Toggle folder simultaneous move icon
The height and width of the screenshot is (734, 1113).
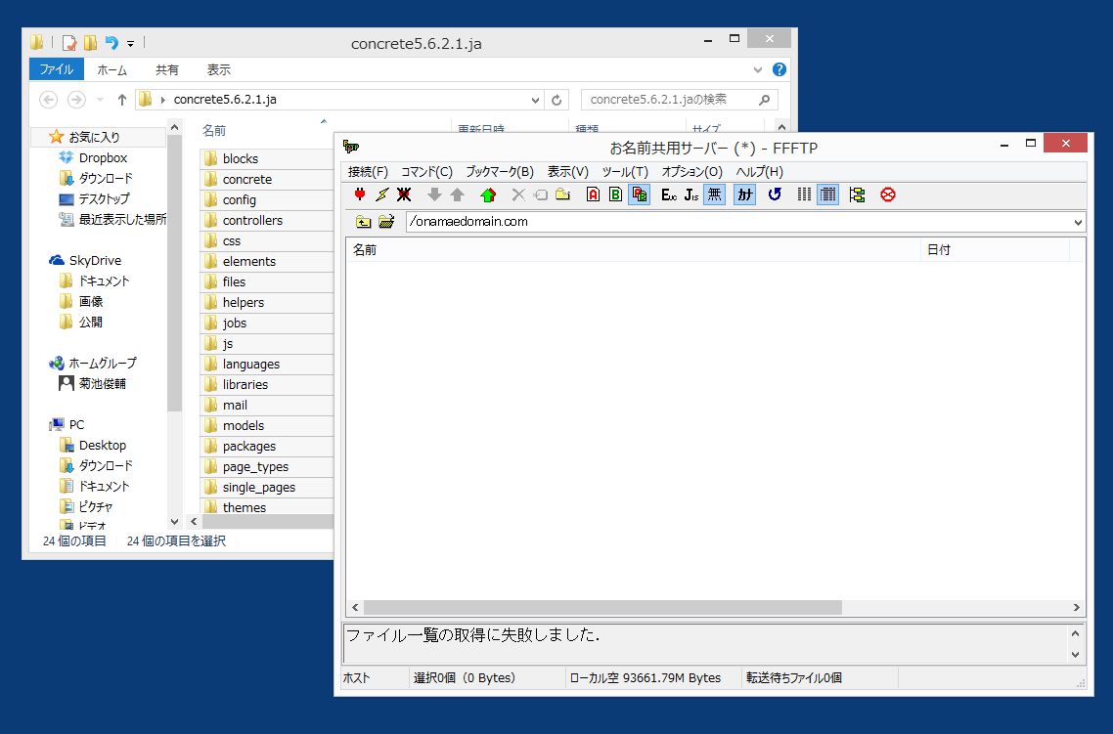857,194
